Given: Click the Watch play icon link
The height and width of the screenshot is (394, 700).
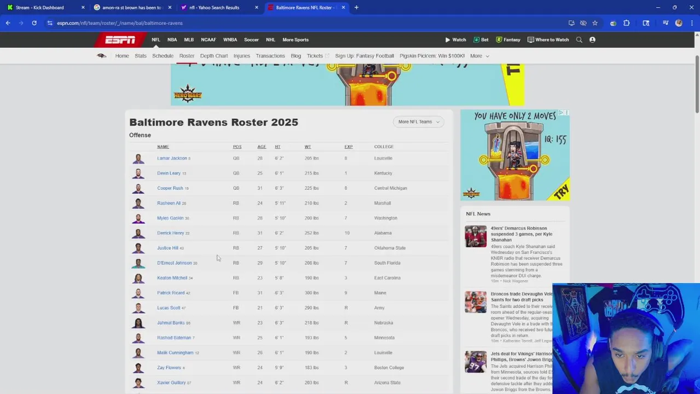Looking at the screenshot, I should pyautogui.click(x=455, y=39).
